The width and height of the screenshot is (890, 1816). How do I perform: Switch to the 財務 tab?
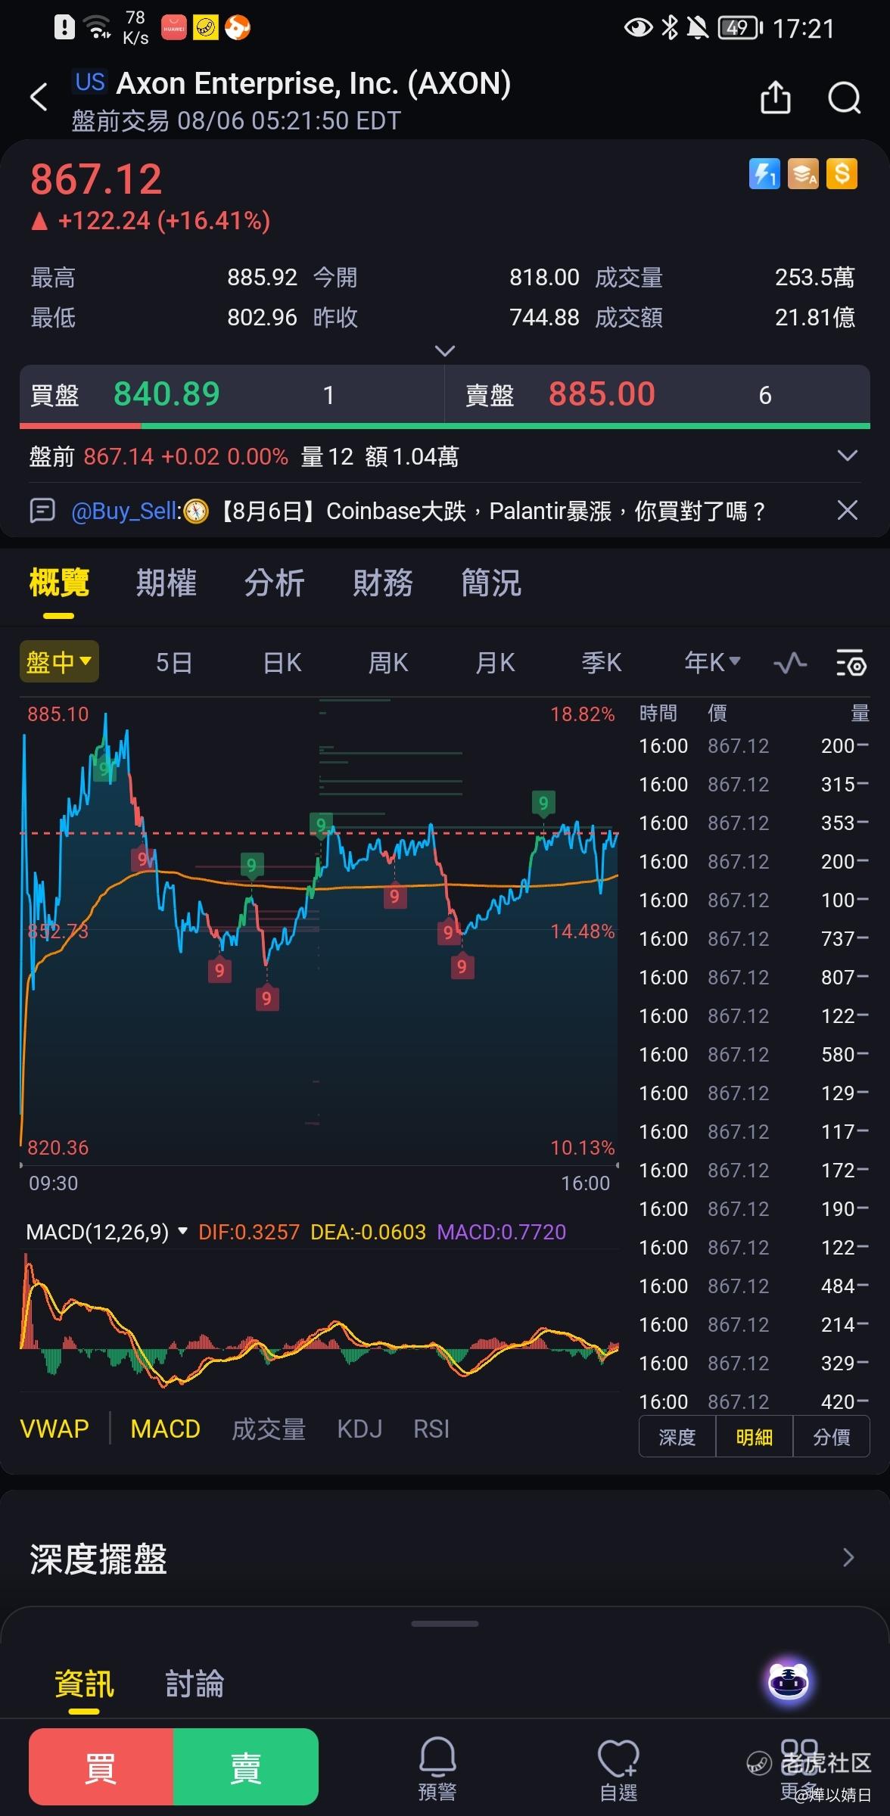(383, 583)
